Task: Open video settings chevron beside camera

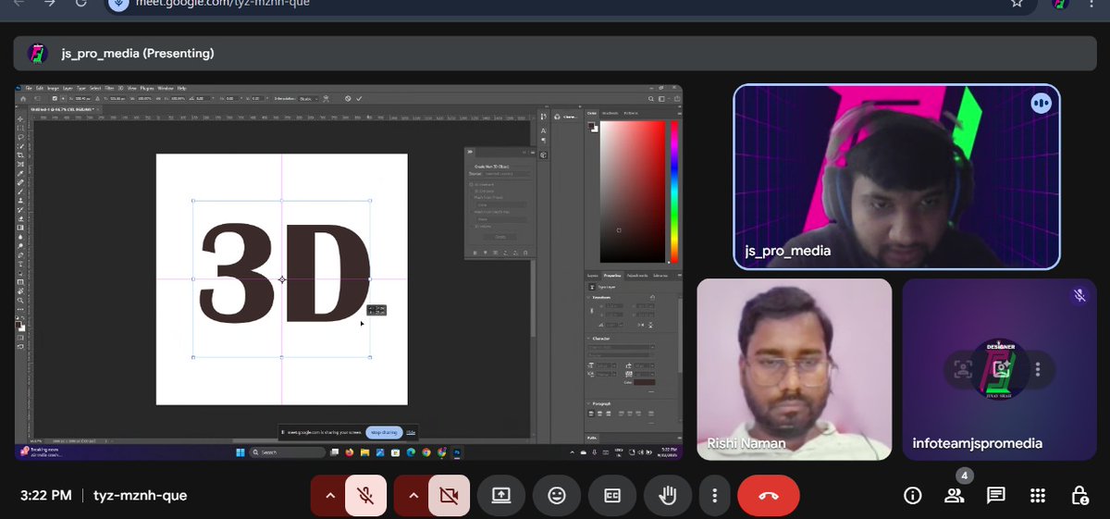Action: click(x=413, y=496)
